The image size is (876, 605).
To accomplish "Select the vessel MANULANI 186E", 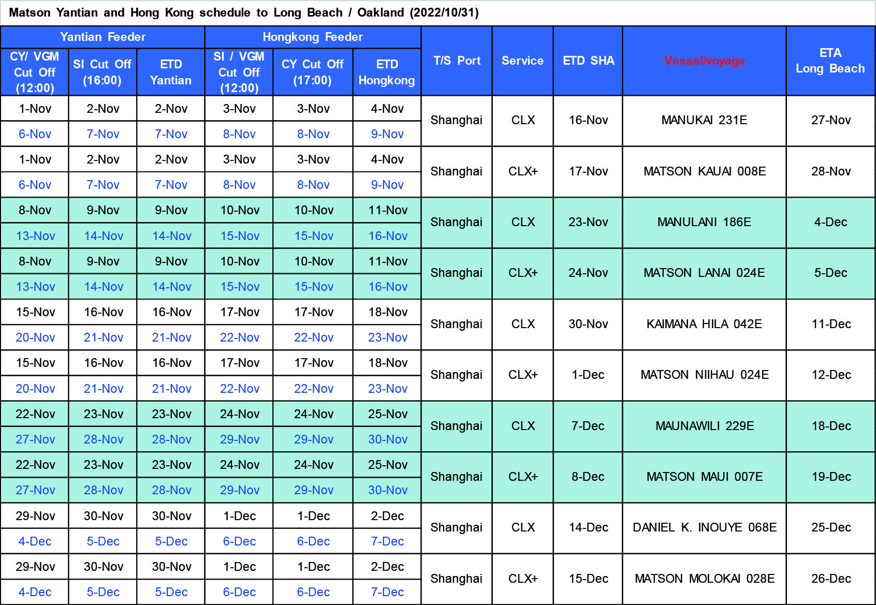I will [704, 223].
